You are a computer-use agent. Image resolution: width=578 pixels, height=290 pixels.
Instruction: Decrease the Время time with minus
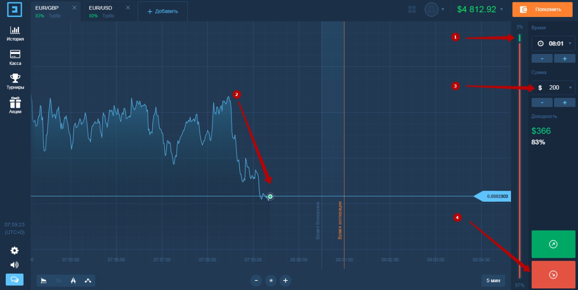tap(542, 59)
